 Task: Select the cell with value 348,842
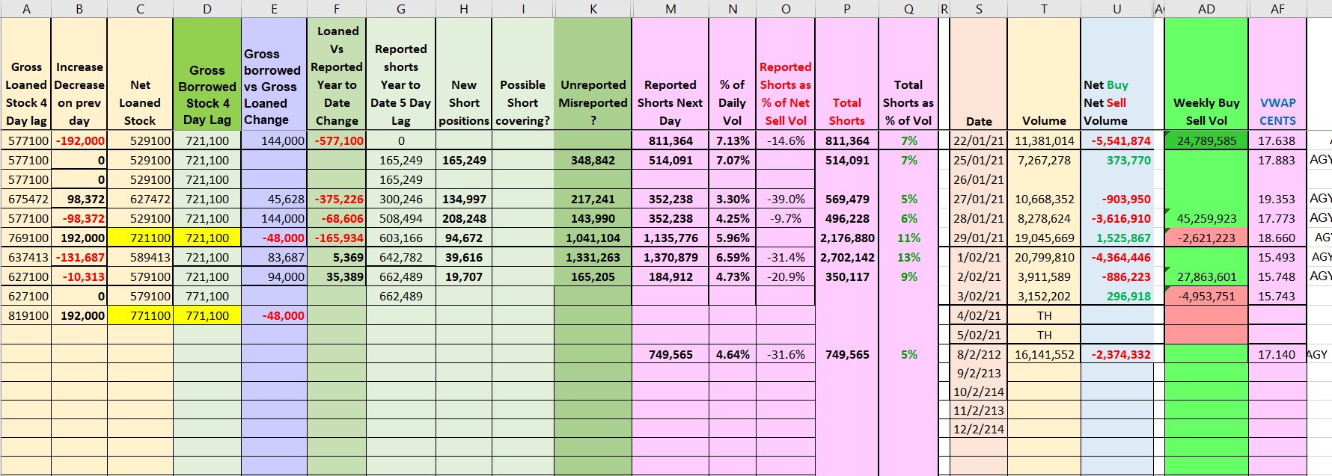click(x=593, y=160)
